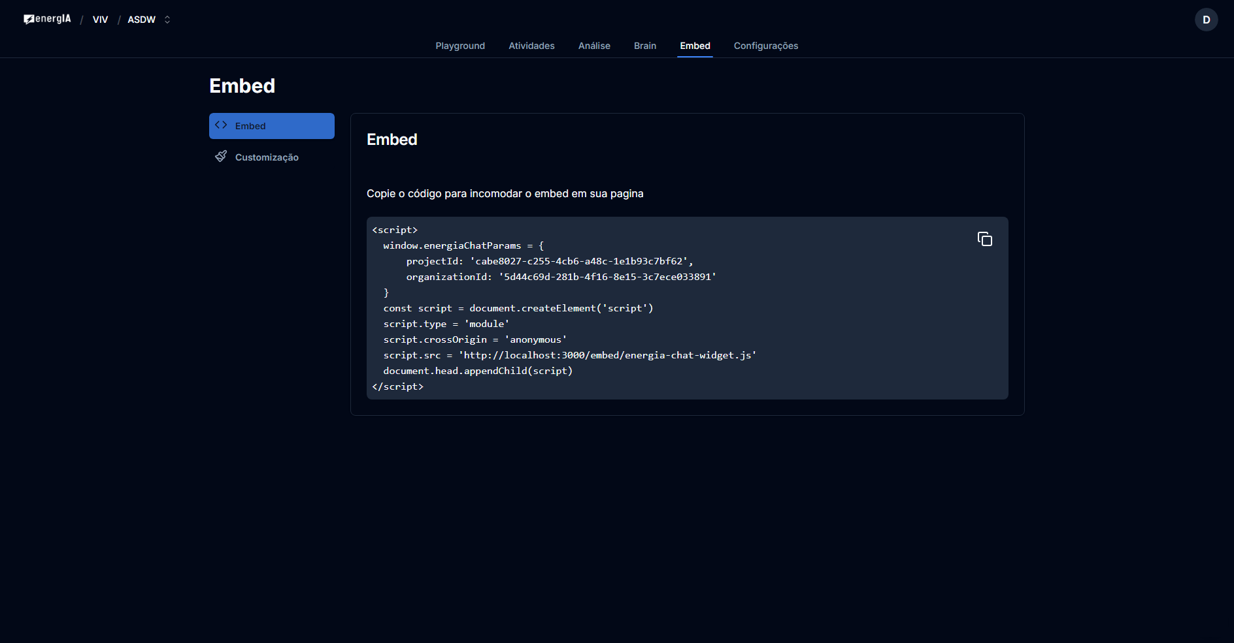Image resolution: width=1234 pixels, height=643 pixels.
Task: Click the Embed panel heading
Action: click(x=392, y=140)
